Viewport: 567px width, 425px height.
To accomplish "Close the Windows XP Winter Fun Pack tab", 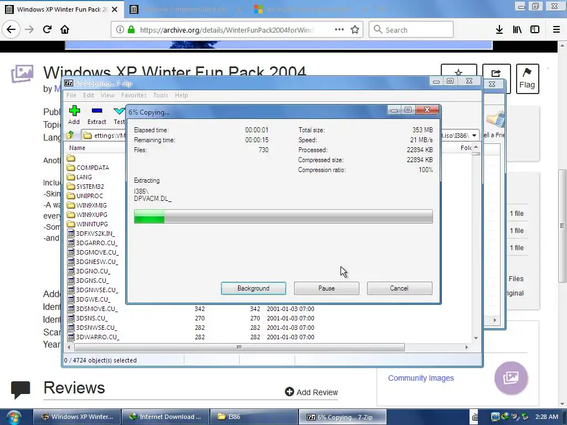I will tap(115, 9).
